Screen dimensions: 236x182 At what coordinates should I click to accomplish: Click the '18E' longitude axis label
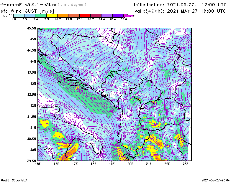click(x=93, y=164)
